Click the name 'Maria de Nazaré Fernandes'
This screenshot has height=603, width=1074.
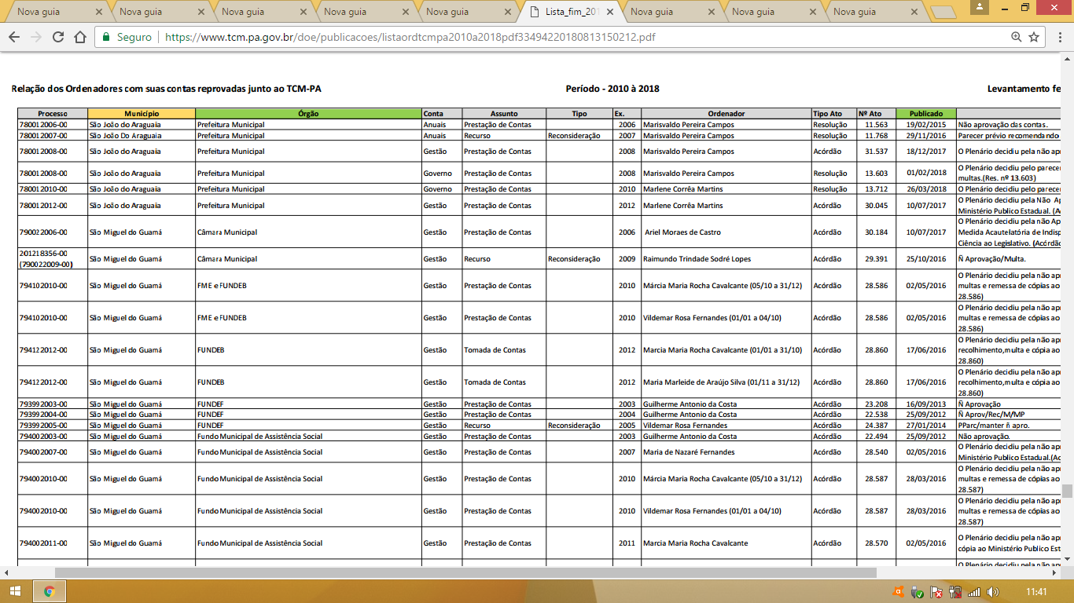(x=689, y=452)
